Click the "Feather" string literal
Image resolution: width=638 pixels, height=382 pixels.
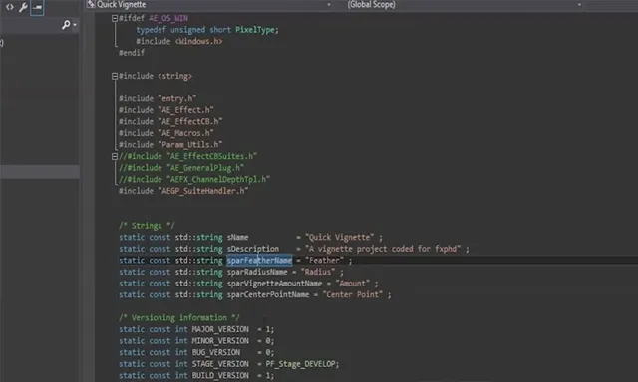324,261
